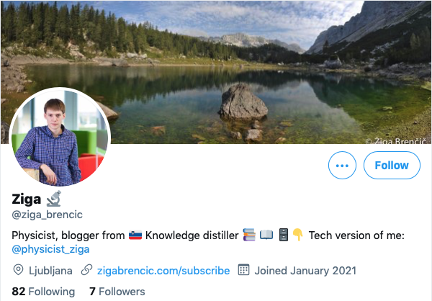Click the chain link icon
The height and width of the screenshot is (301, 432).
86,271
